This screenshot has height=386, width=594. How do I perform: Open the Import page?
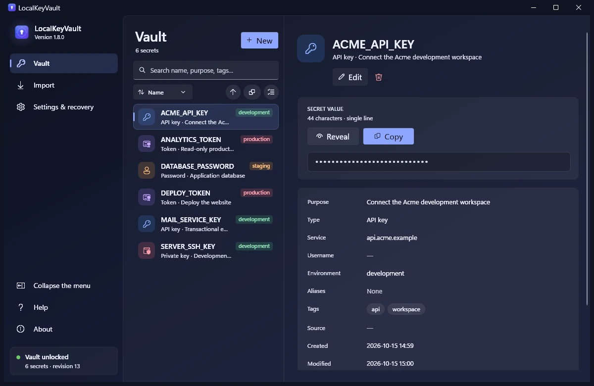(64, 85)
